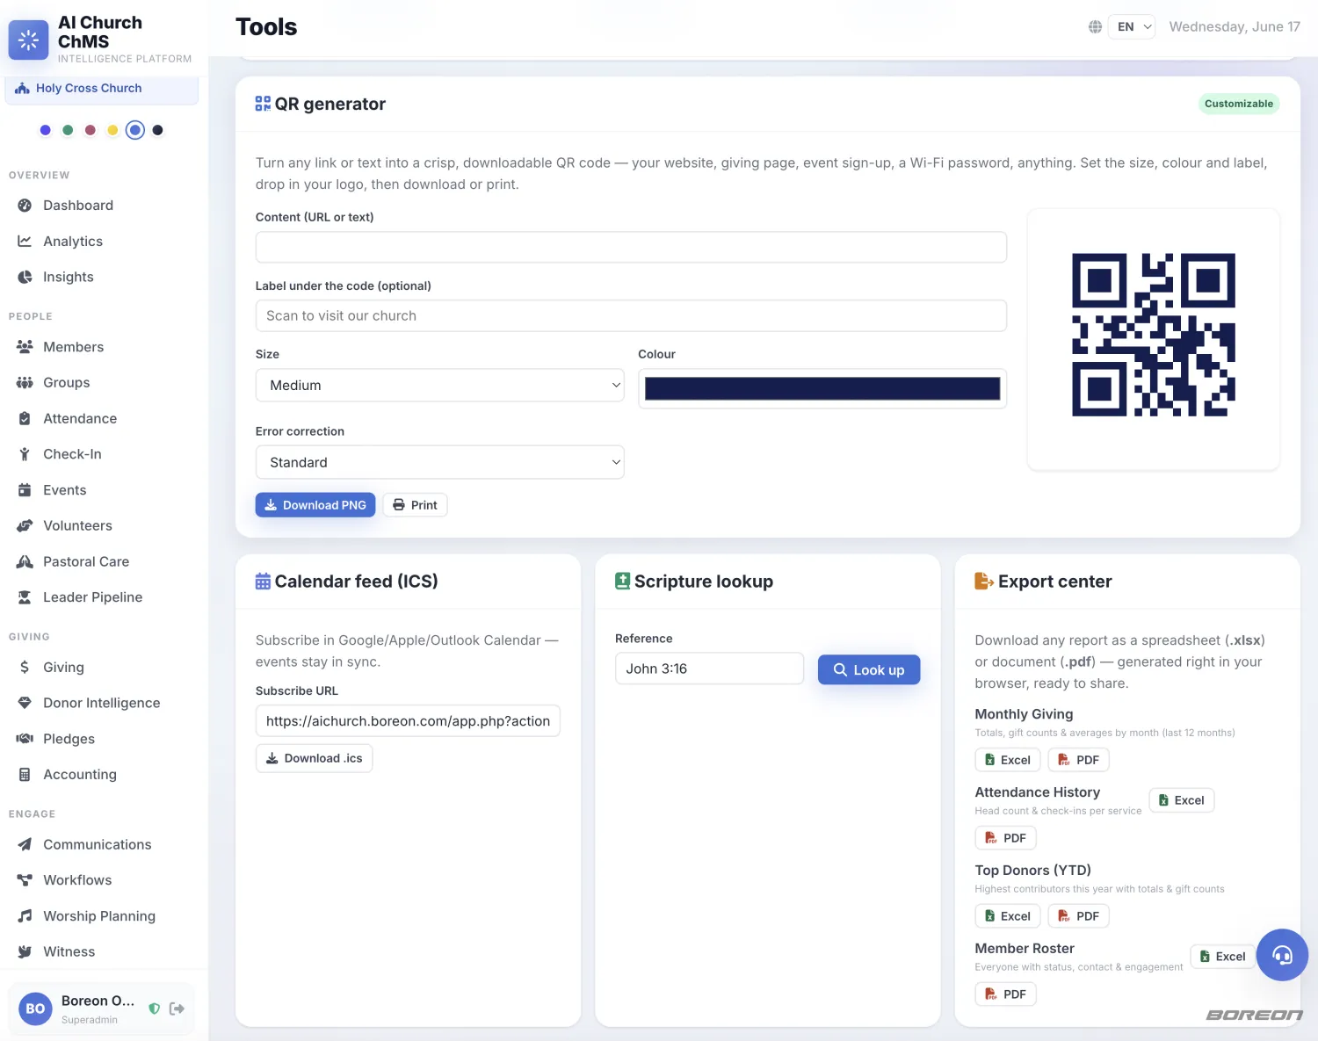
Task: Open the Communications paper plane icon
Action: (25, 844)
